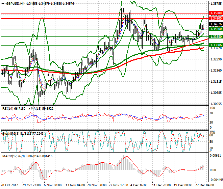223x189 pixels.
Task: Select the 1.30055 price scale value
Action: pos(216,104)
